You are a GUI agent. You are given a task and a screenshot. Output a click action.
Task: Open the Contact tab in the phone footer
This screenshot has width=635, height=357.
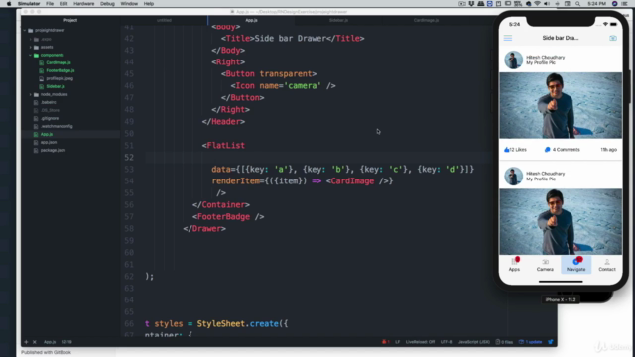pos(606,265)
